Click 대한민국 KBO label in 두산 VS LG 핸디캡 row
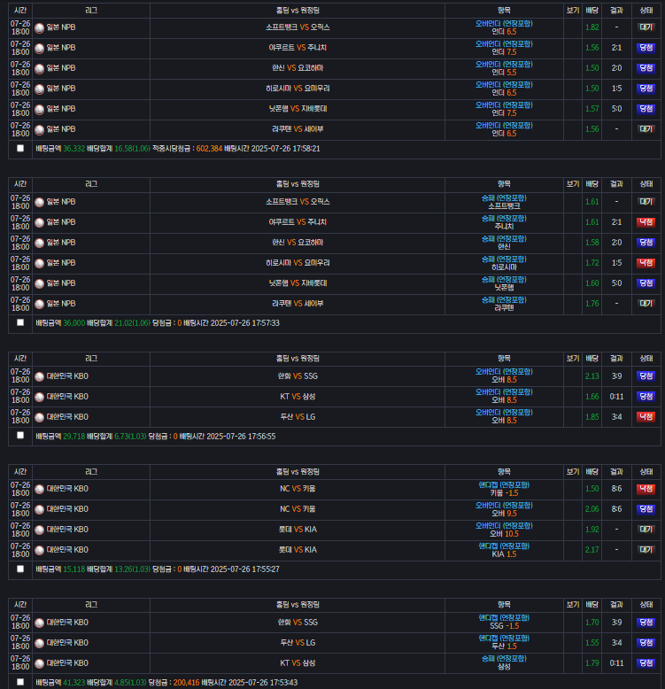This screenshot has width=665, height=689. pos(67,643)
